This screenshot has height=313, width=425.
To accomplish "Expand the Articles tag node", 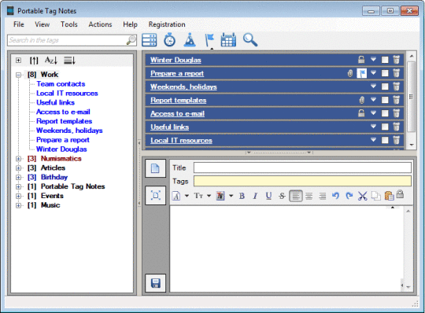I will tap(18, 168).
